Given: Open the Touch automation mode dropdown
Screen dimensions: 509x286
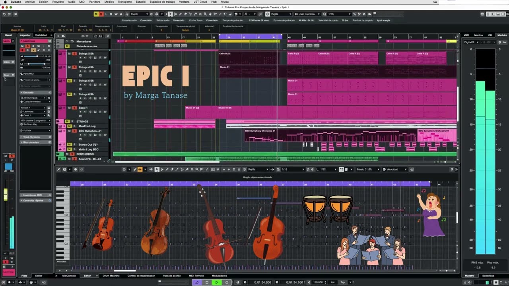Looking at the screenshot, I should 139,14.
